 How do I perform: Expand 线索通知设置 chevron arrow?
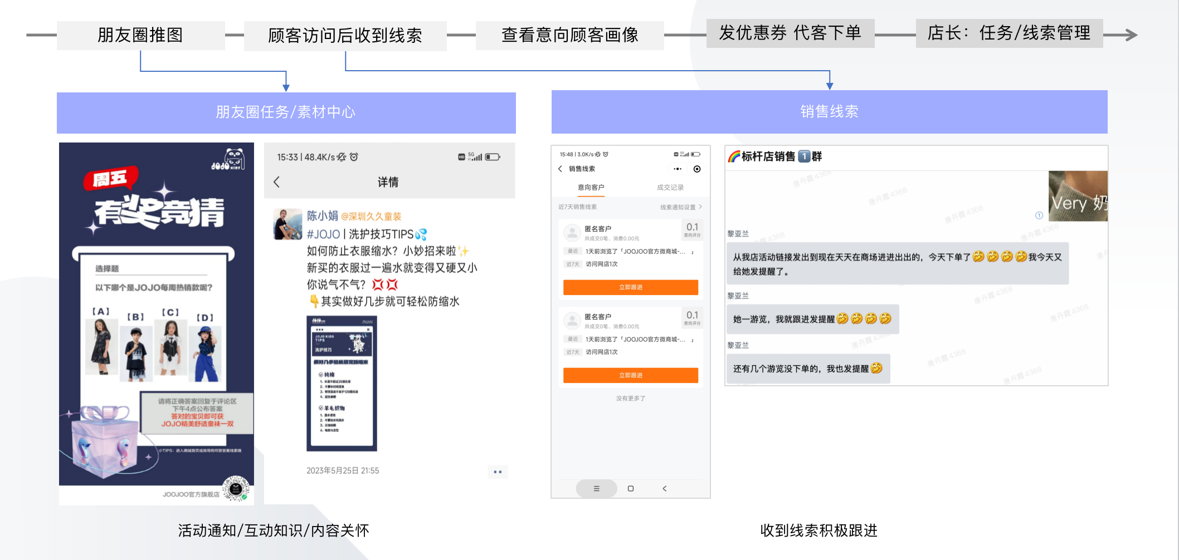coord(700,207)
